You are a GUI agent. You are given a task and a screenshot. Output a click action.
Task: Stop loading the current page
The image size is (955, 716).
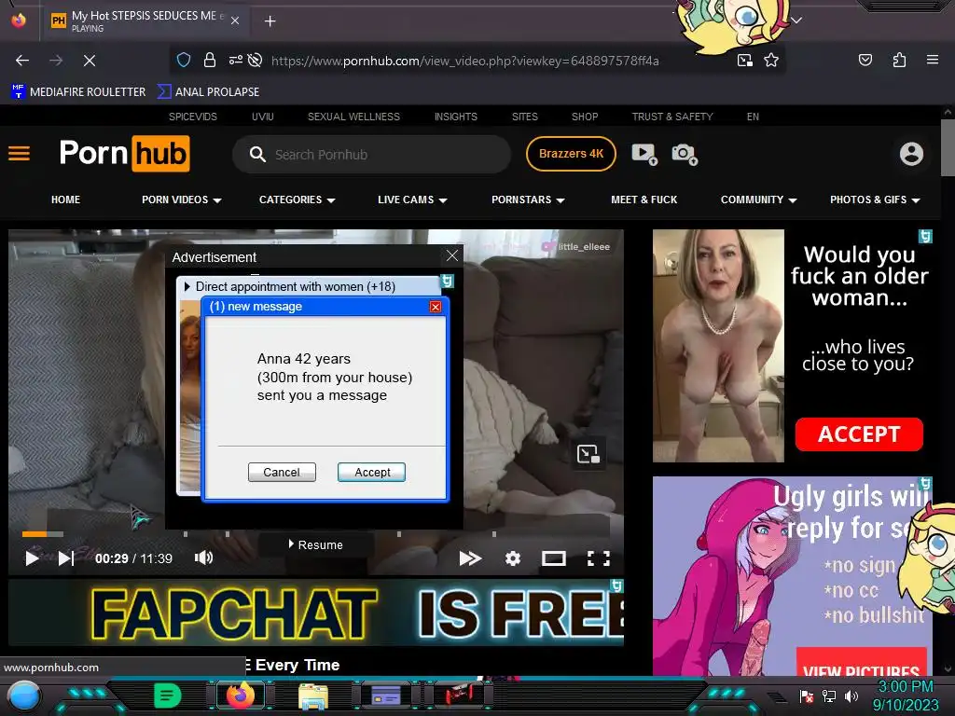pos(89,61)
